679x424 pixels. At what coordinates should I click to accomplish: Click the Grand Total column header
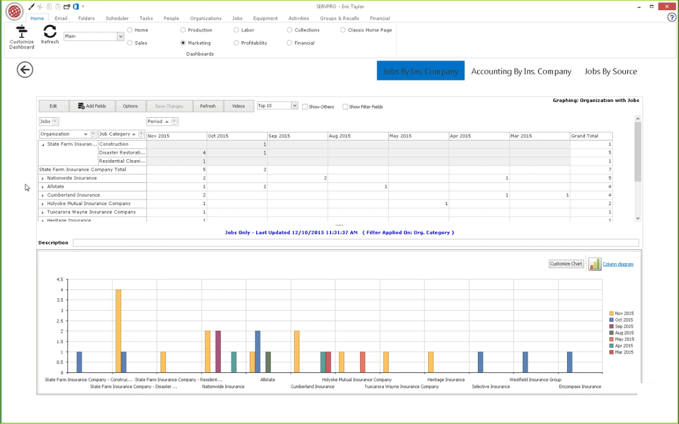pyautogui.click(x=591, y=136)
